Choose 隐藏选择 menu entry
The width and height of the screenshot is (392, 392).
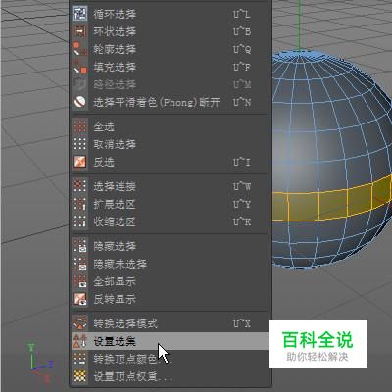click(x=170, y=246)
